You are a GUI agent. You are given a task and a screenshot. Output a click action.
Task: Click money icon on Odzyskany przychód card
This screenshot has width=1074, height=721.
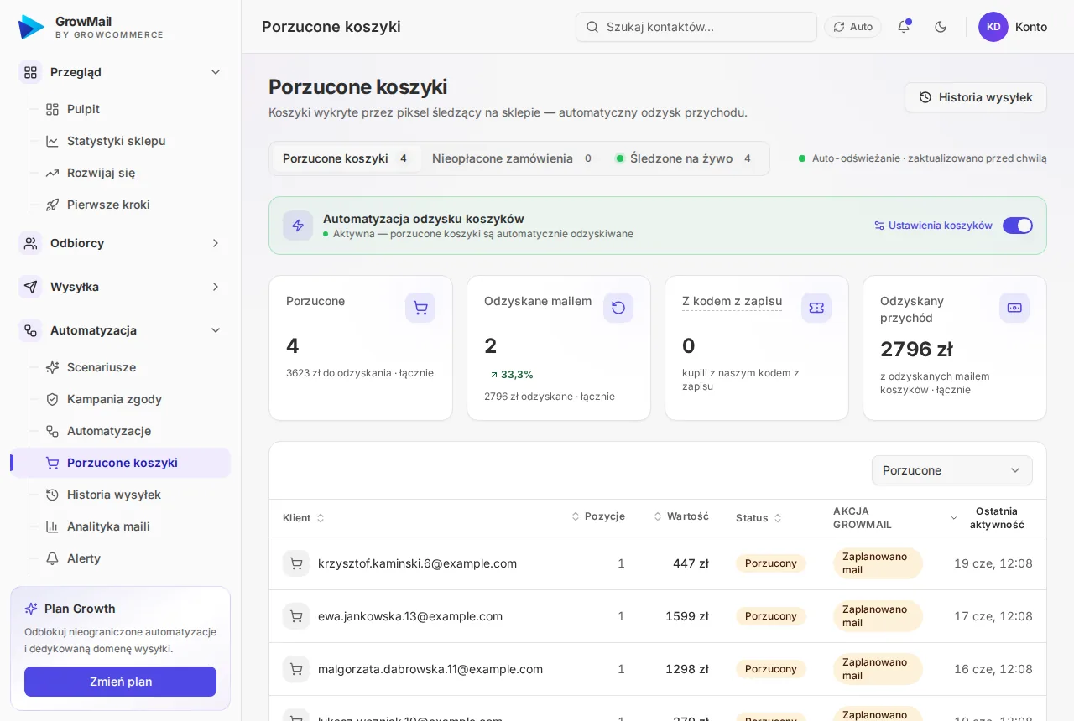(x=1014, y=308)
